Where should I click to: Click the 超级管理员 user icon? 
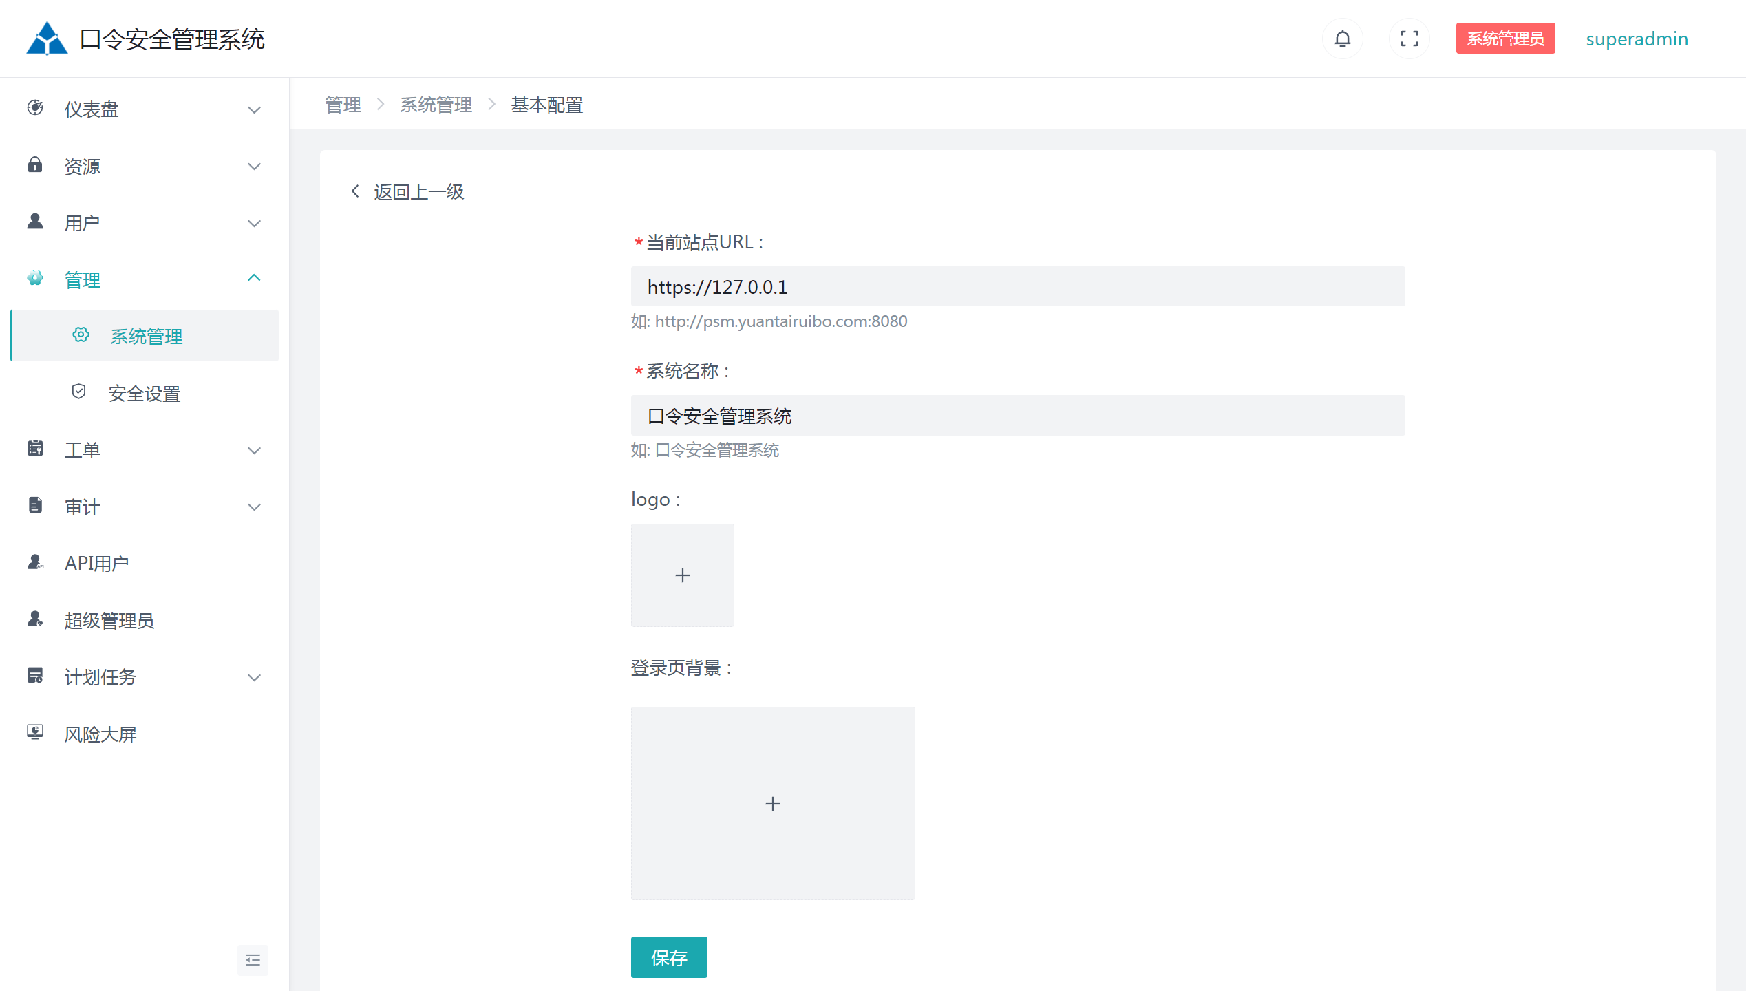35,619
